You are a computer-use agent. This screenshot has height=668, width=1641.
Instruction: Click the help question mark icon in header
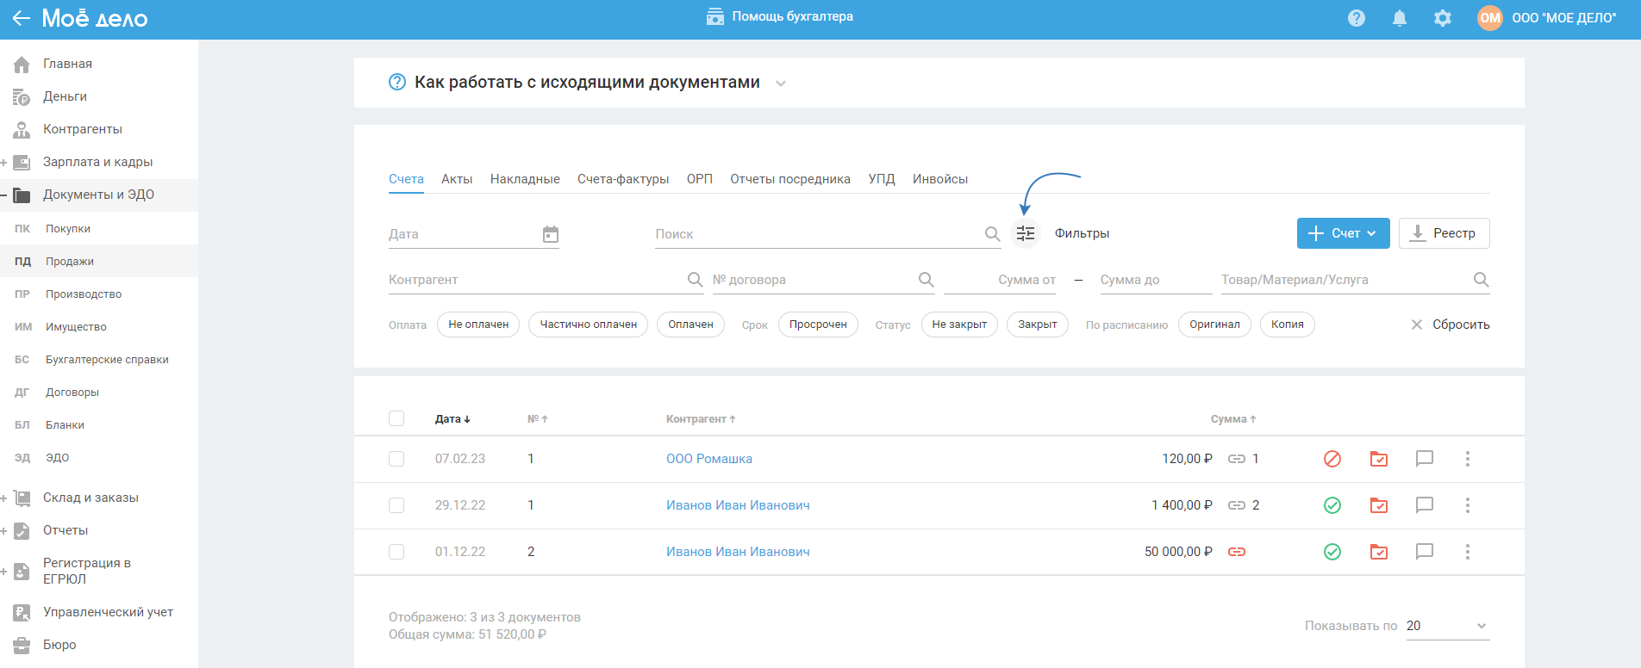(1356, 18)
